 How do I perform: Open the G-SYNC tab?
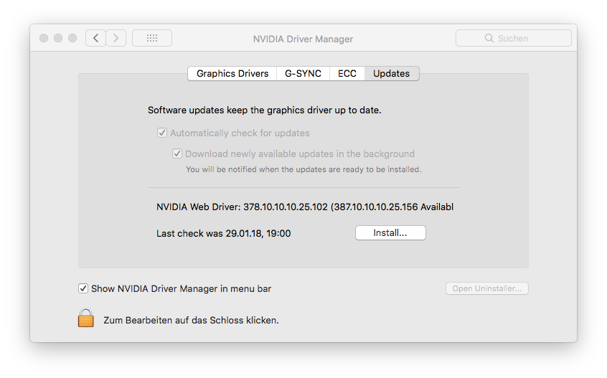[303, 73]
